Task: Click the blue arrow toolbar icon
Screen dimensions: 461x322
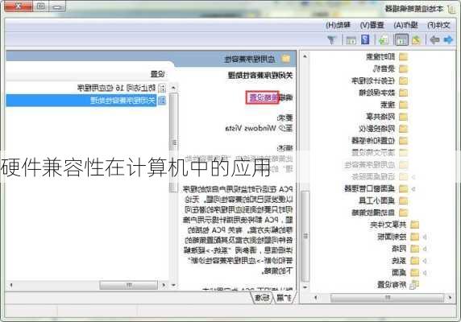Action: point(448,39)
